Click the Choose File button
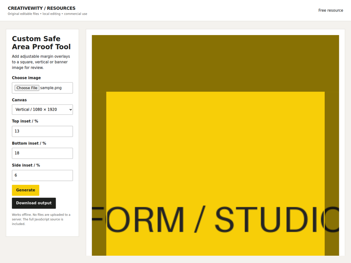 27,88
